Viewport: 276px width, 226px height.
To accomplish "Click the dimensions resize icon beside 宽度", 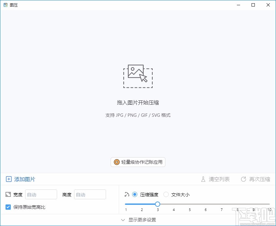I will click(x=8, y=194).
